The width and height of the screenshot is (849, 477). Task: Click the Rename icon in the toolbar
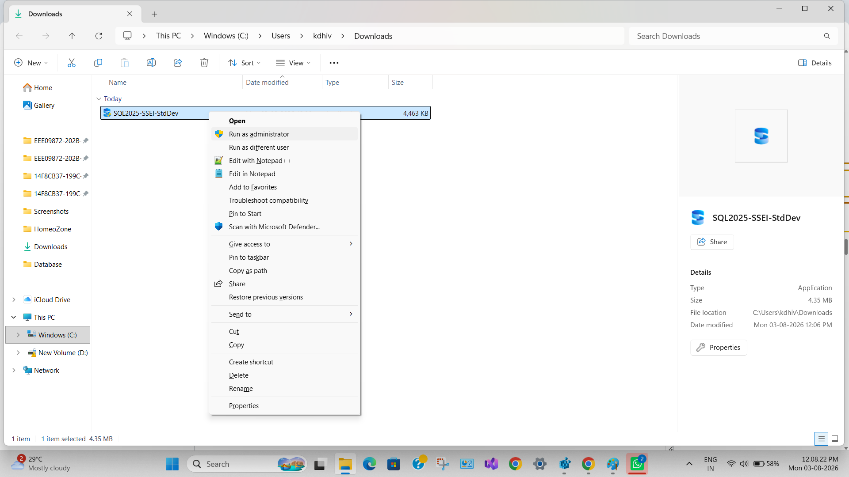tap(151, 63)
